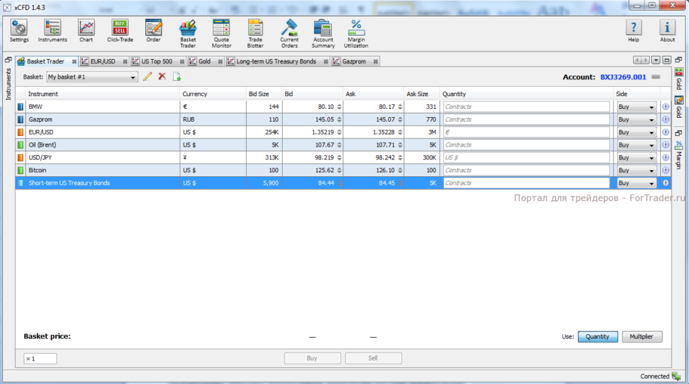Switch to the EUR/USD tab
This screenshot has width=689, height=384.
[x=103, y=61]
